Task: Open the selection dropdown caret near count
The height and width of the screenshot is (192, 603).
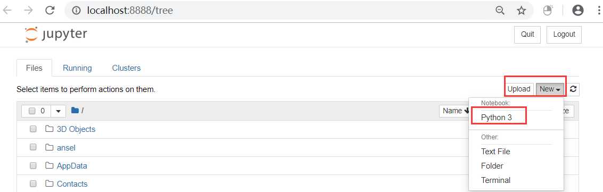Action: [x=59, y=111]
